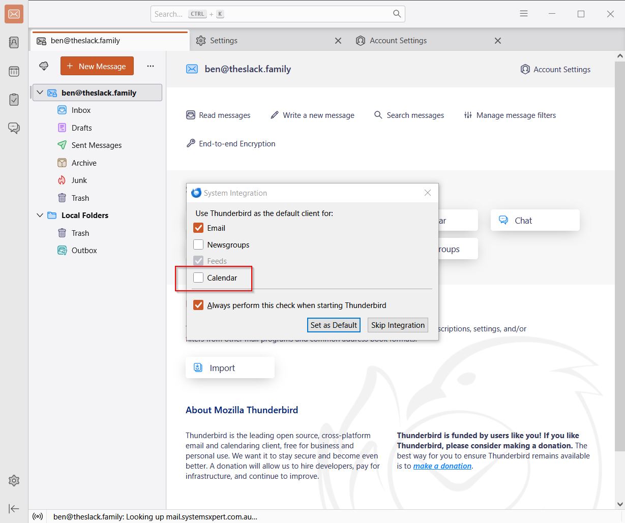Click the ben@theslack.family account heading
The height and width of the screenshot is (523, 625).
click(x=248, y=69)
